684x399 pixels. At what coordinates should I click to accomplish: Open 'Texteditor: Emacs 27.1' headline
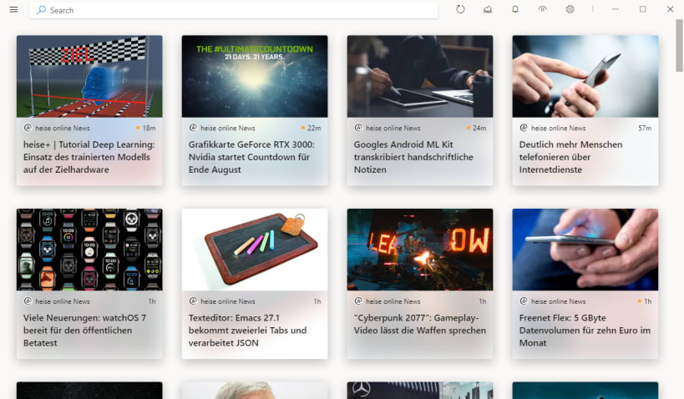pos(247,330)
